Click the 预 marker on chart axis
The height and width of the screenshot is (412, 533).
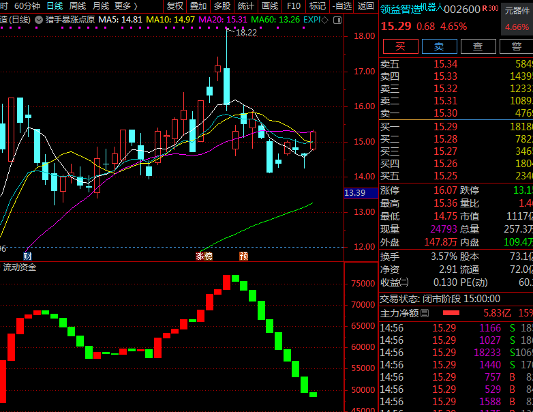point(244,256)
